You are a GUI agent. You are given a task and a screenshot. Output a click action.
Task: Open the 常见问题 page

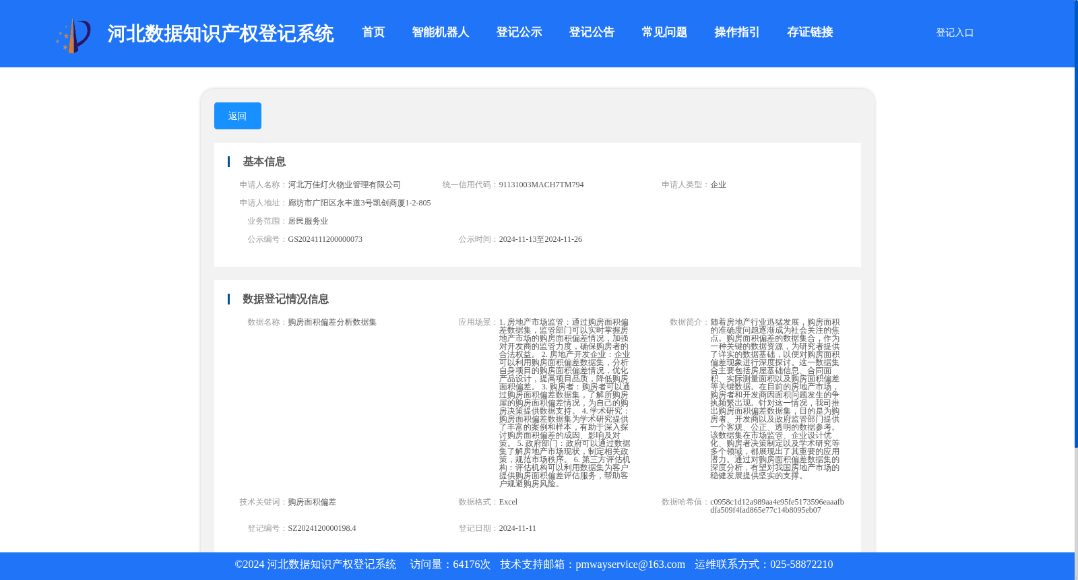point(664,32)
